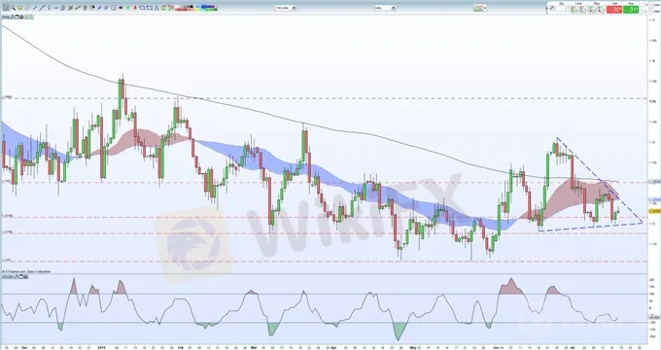Image resolution: width=661 pixels, height=350 pixels.
Task: Select the horizontal line drawing tool
Action: click(x=56, y=8)
